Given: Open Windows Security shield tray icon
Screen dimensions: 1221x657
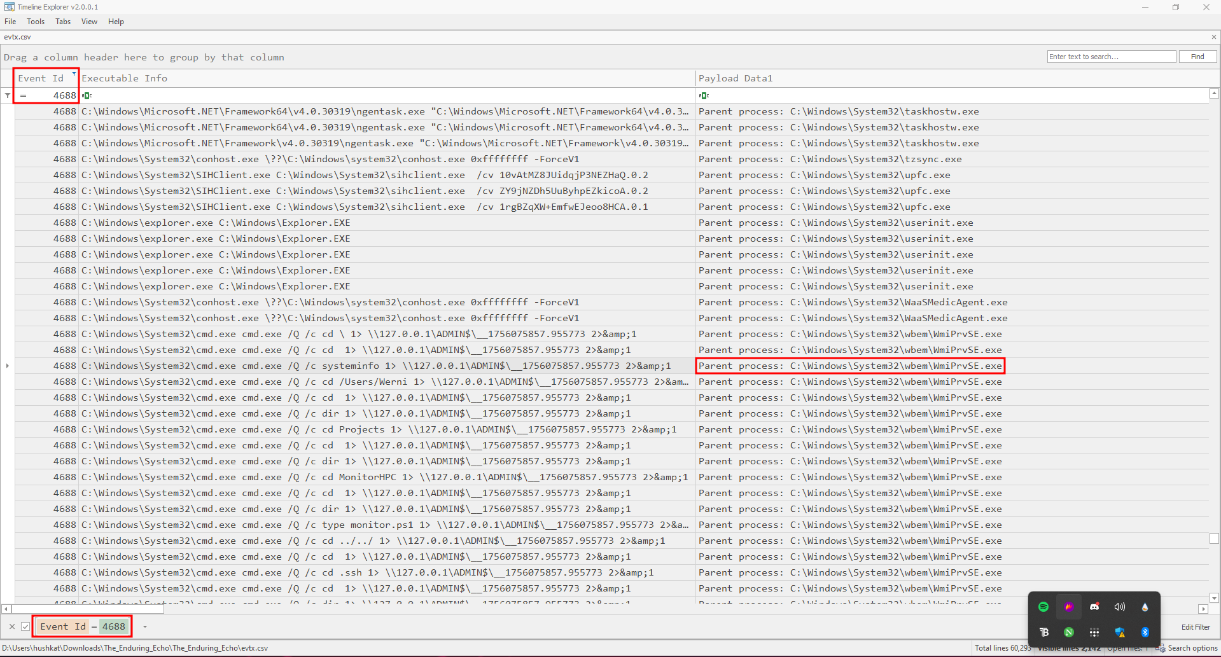Looking at the screenshot, I should pos(1120,632).
